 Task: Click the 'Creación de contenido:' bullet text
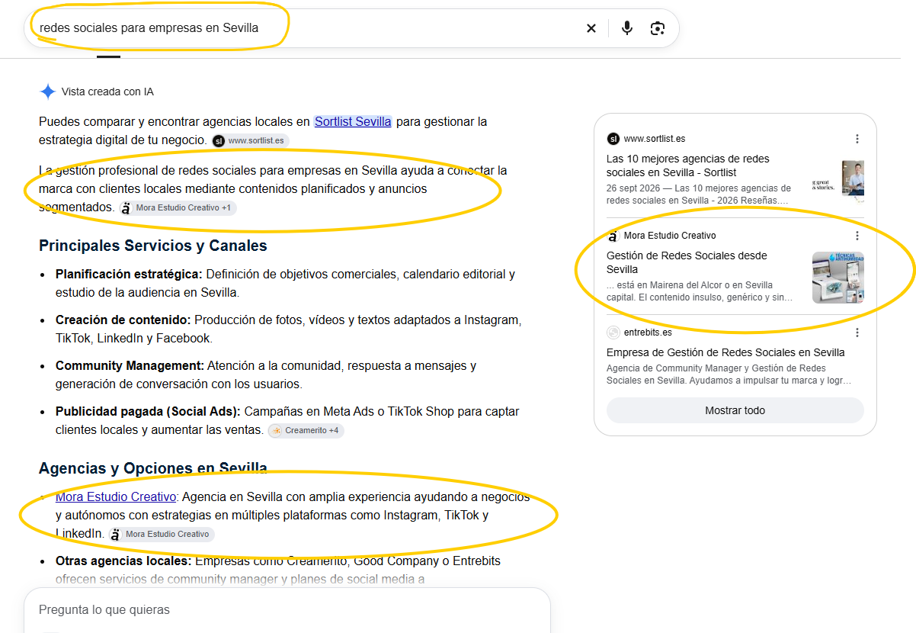[123, 320]
